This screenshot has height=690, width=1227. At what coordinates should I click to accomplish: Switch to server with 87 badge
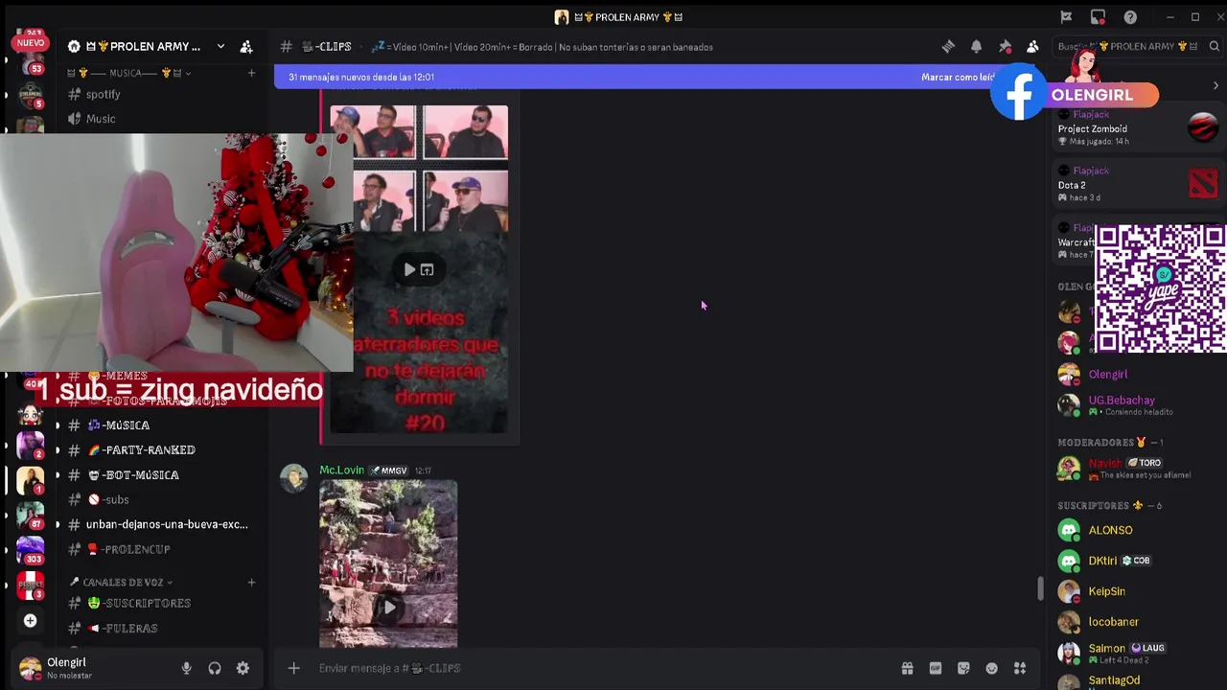coord(30,515)
